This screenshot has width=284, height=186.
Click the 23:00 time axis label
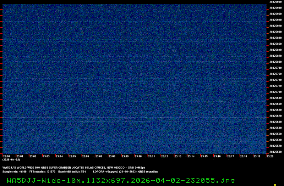pyautogui.click(x=6, y=156)
